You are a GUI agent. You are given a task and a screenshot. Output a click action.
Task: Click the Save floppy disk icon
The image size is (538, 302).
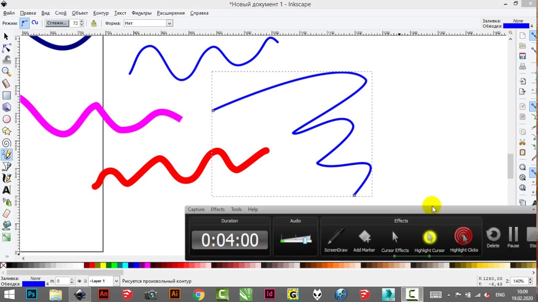522,56
